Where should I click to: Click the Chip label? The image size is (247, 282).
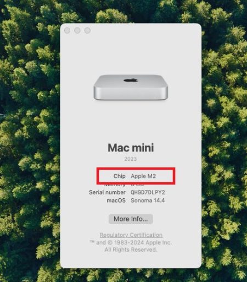click(x=120, y=176)
